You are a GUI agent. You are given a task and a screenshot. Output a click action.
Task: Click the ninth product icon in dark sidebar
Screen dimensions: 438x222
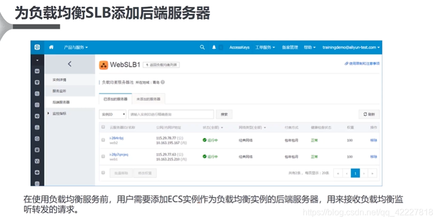(x=37, y=161)
